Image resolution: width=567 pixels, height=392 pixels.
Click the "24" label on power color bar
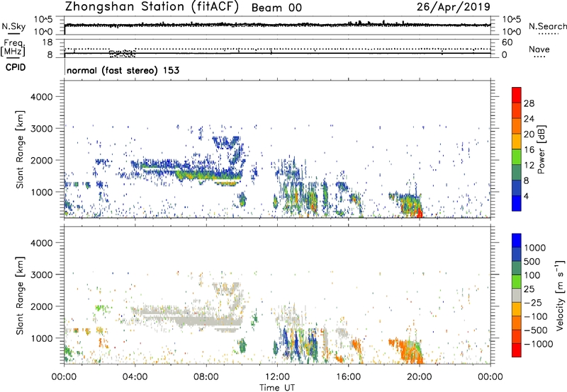click(529, 119)
